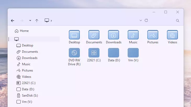
Task: Refresh the current folder view
Action: 146,20
